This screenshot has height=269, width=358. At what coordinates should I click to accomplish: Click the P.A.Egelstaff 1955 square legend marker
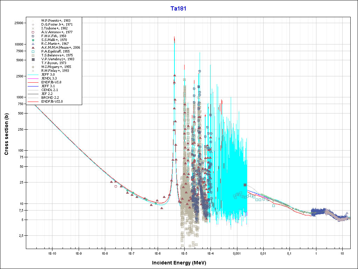pyautogui.click(x=33, y=51)
